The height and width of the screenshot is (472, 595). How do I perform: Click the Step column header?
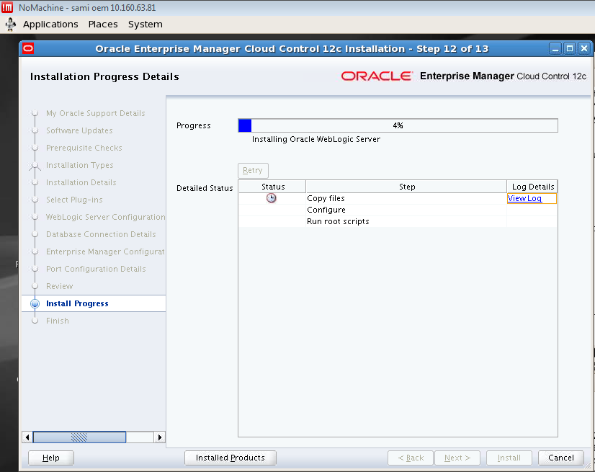pyautogui.click(x=407, y=187)
